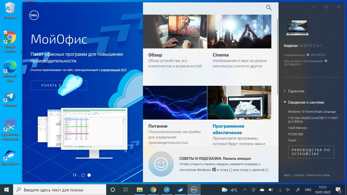The height and width of the screenshot is (195, 347).
Task: Select the Скриншоты в Яндекс.Диске shortcut
Action: (10, 130)
